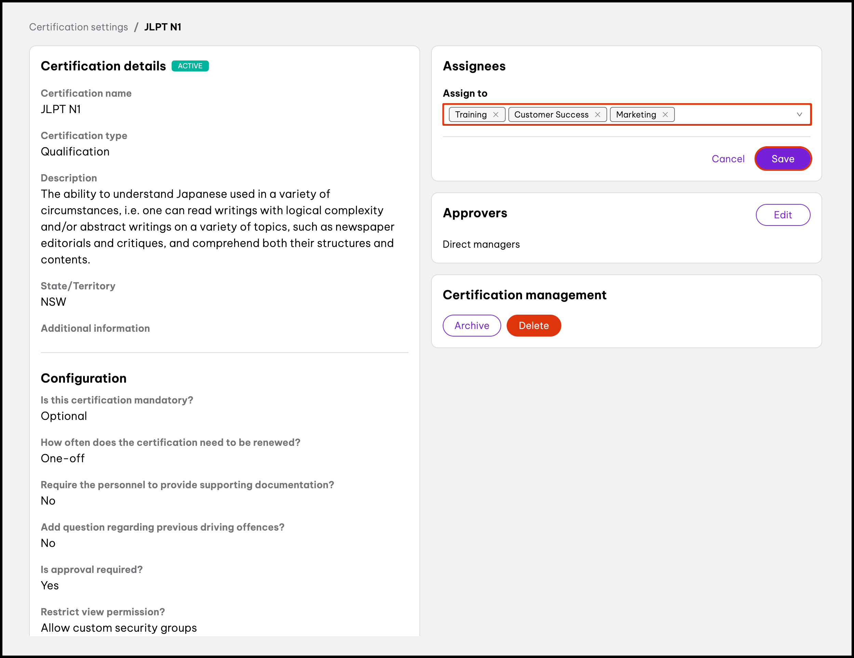Click the ACTIVE status badge
The height and width of the screenshot is (658, 854).
coord(190,66)
